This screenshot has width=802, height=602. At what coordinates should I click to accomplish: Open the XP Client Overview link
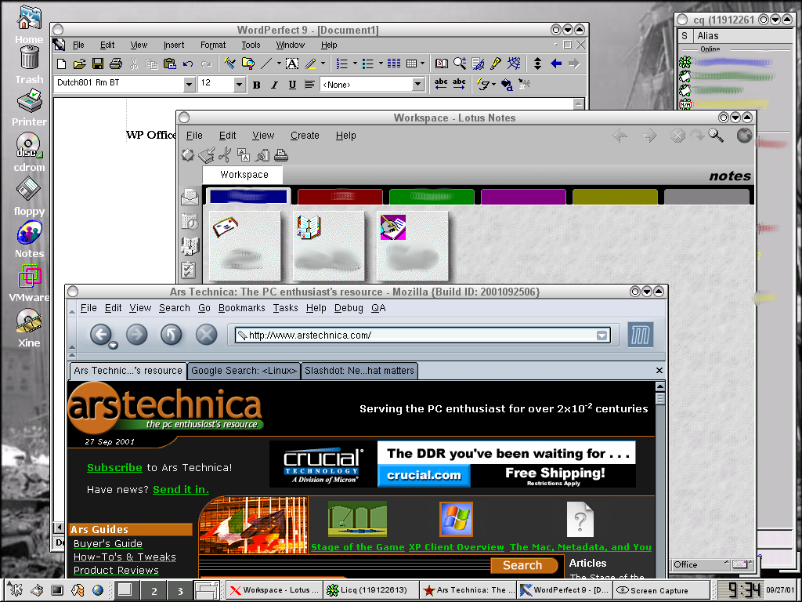(457, 547)
